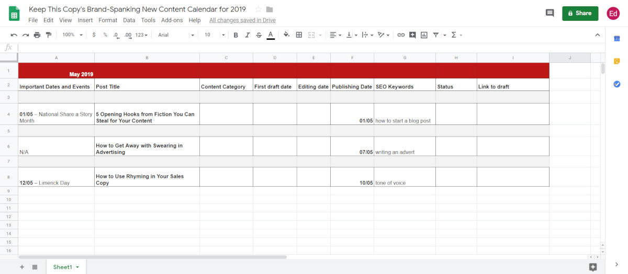Open the text rotation dropdown
The height and width of the screenshot is (274, 628).
[x=384, y=35]
